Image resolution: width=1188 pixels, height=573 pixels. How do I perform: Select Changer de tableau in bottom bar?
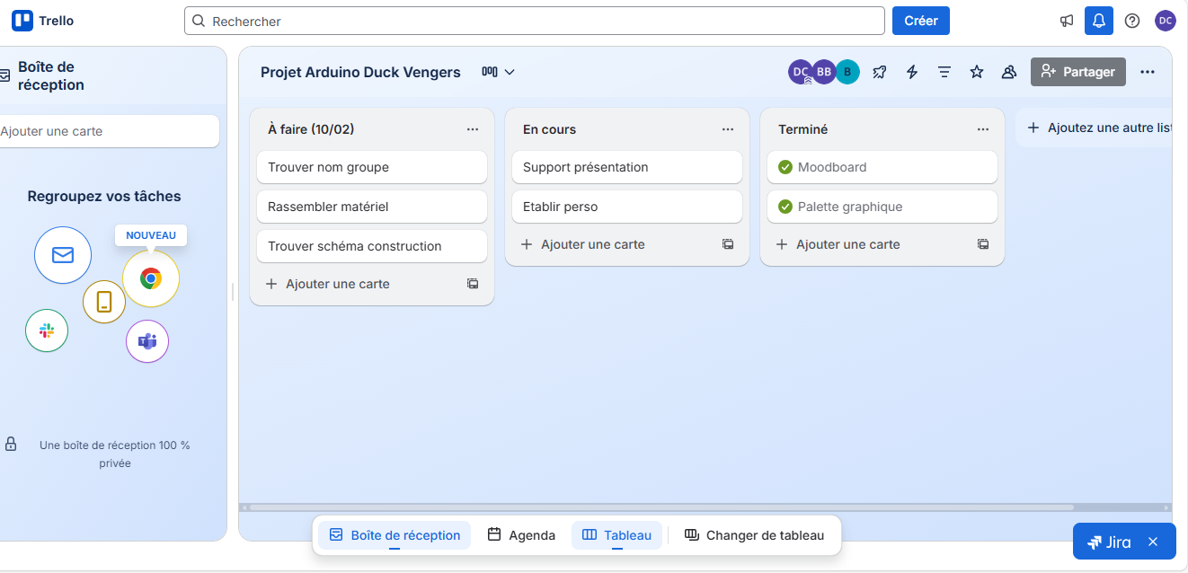(x=754, y=535)
